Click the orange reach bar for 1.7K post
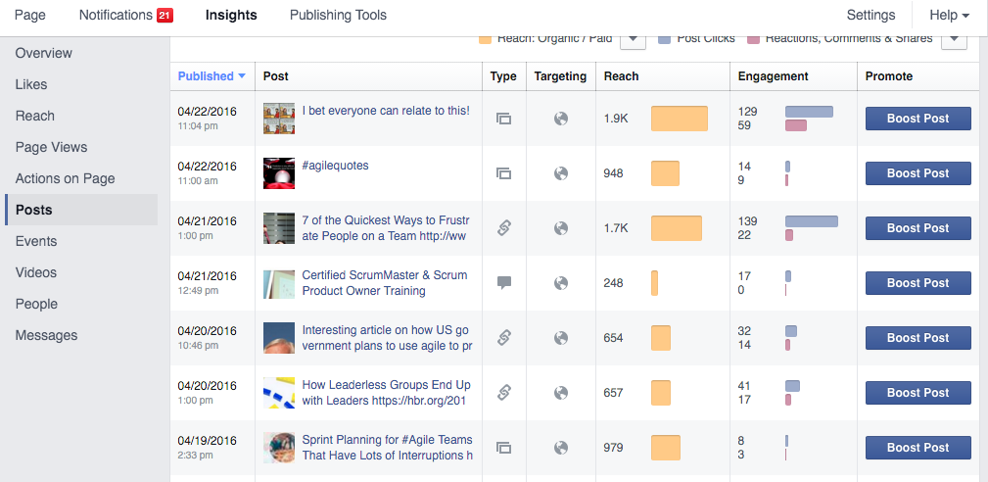Viewport: 988px width, 482px height. pos(677,228)
